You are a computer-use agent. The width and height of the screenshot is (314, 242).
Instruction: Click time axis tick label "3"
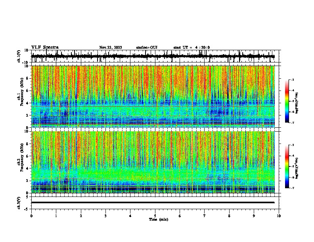coord(105,216)
